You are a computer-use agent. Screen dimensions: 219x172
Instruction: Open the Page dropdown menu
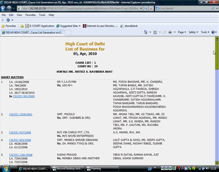(182, 32)
